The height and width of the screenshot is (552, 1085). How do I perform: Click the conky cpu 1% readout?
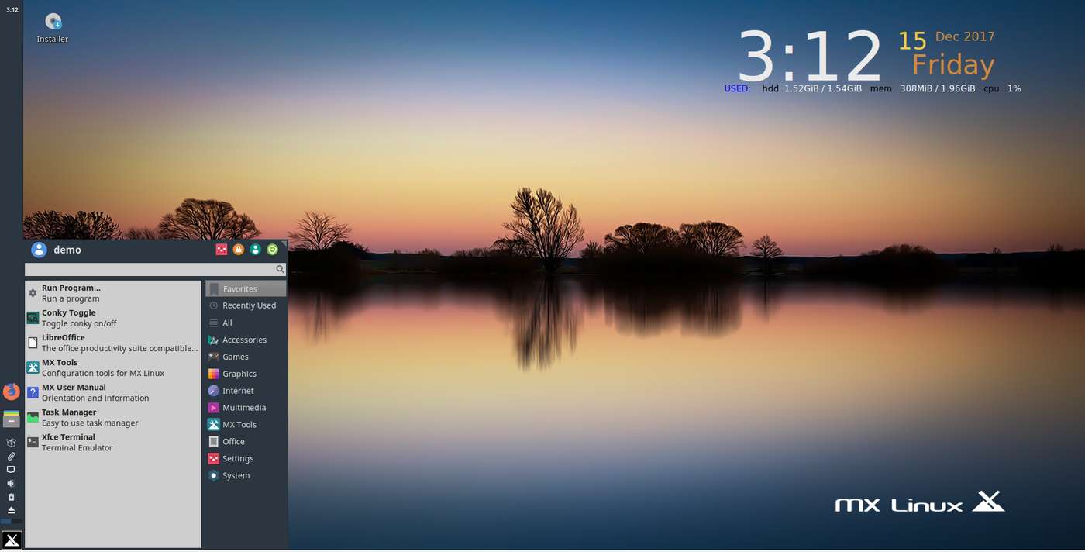coord(1002,88)
